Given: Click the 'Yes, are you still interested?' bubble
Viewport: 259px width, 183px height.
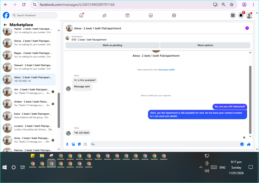Looking at the screenshot, I should click(230, 107).
